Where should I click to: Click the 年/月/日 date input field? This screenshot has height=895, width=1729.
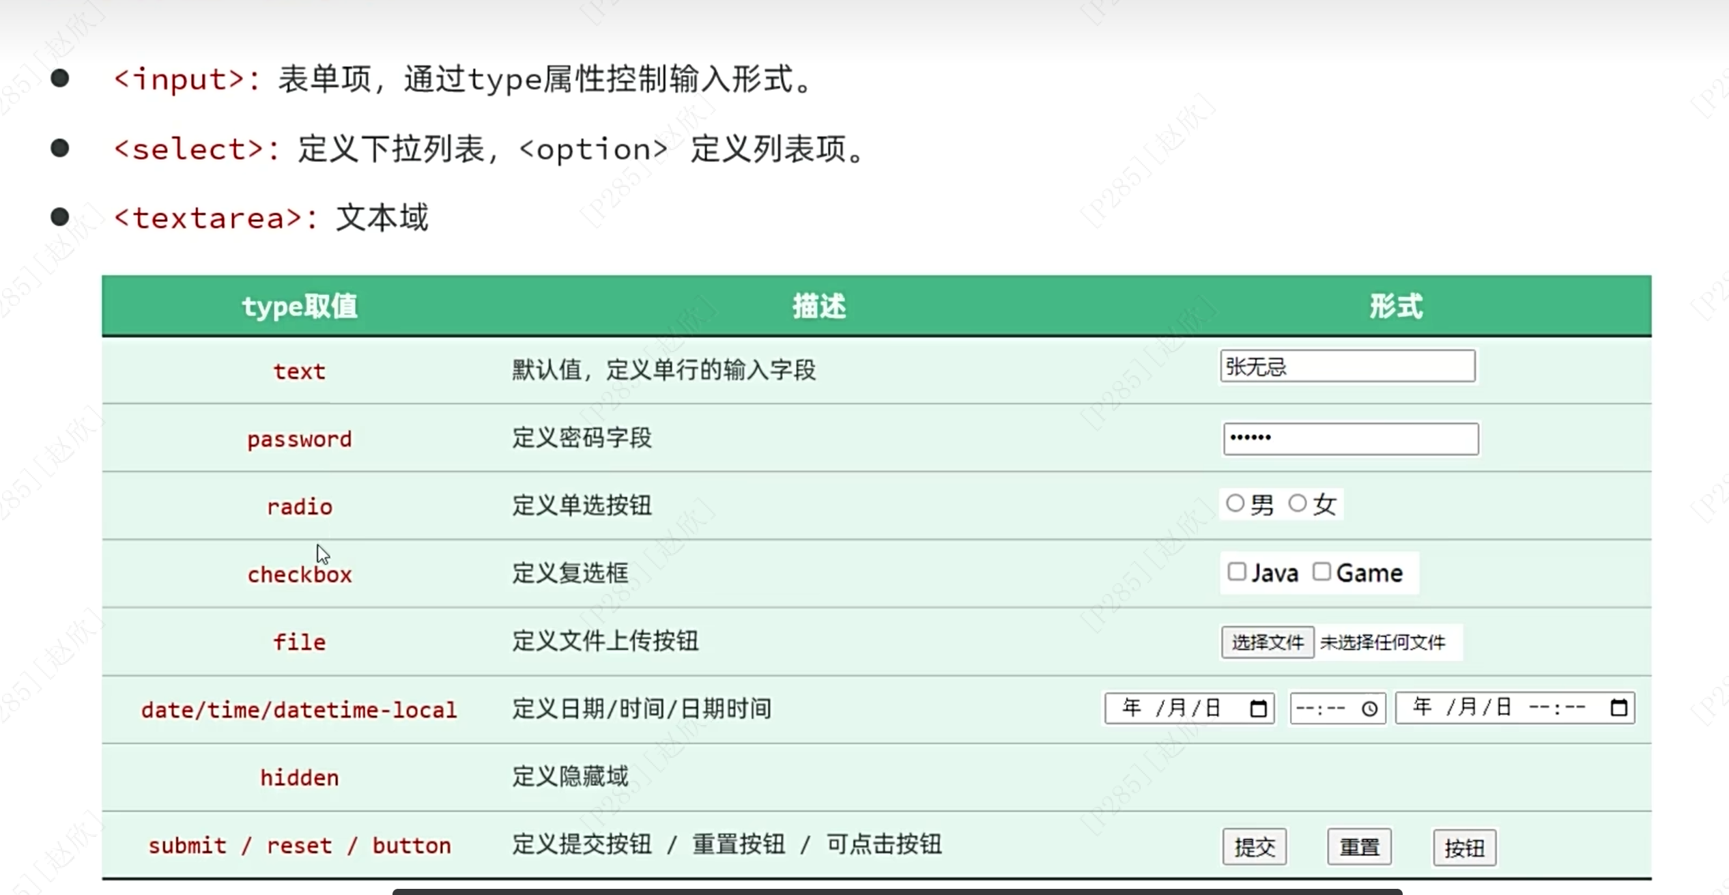pyautogui.click(x=1174, y=709)
